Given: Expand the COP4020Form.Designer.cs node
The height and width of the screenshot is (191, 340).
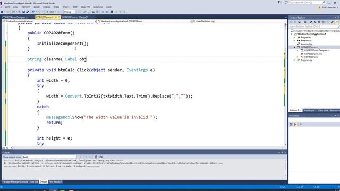Looking at the screenshot, I should pos(297,50).
